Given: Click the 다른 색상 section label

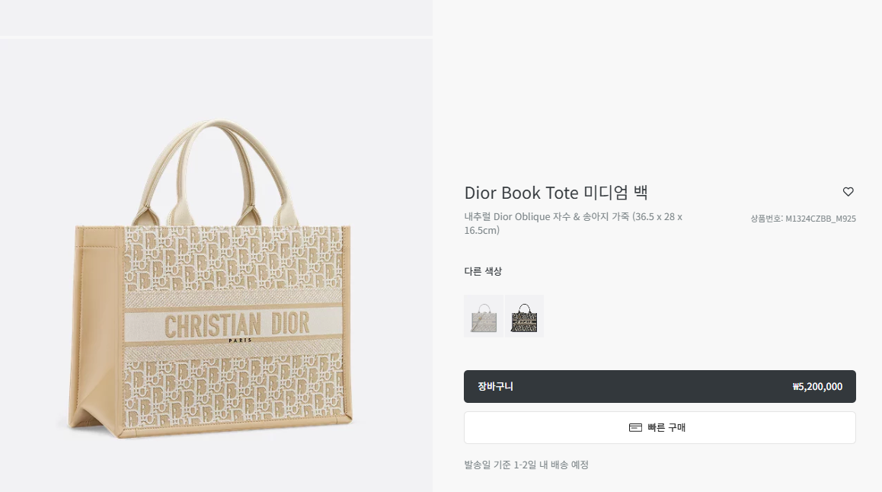Looking at the screenshot, I should click(483, 271).
